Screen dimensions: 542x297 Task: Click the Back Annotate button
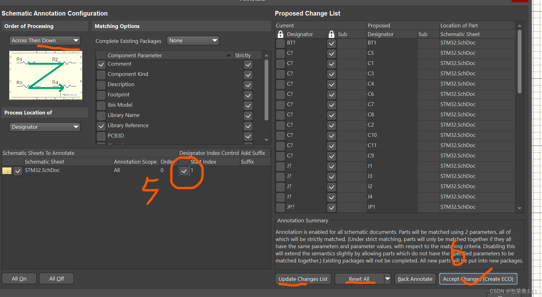tap(415, 279)
